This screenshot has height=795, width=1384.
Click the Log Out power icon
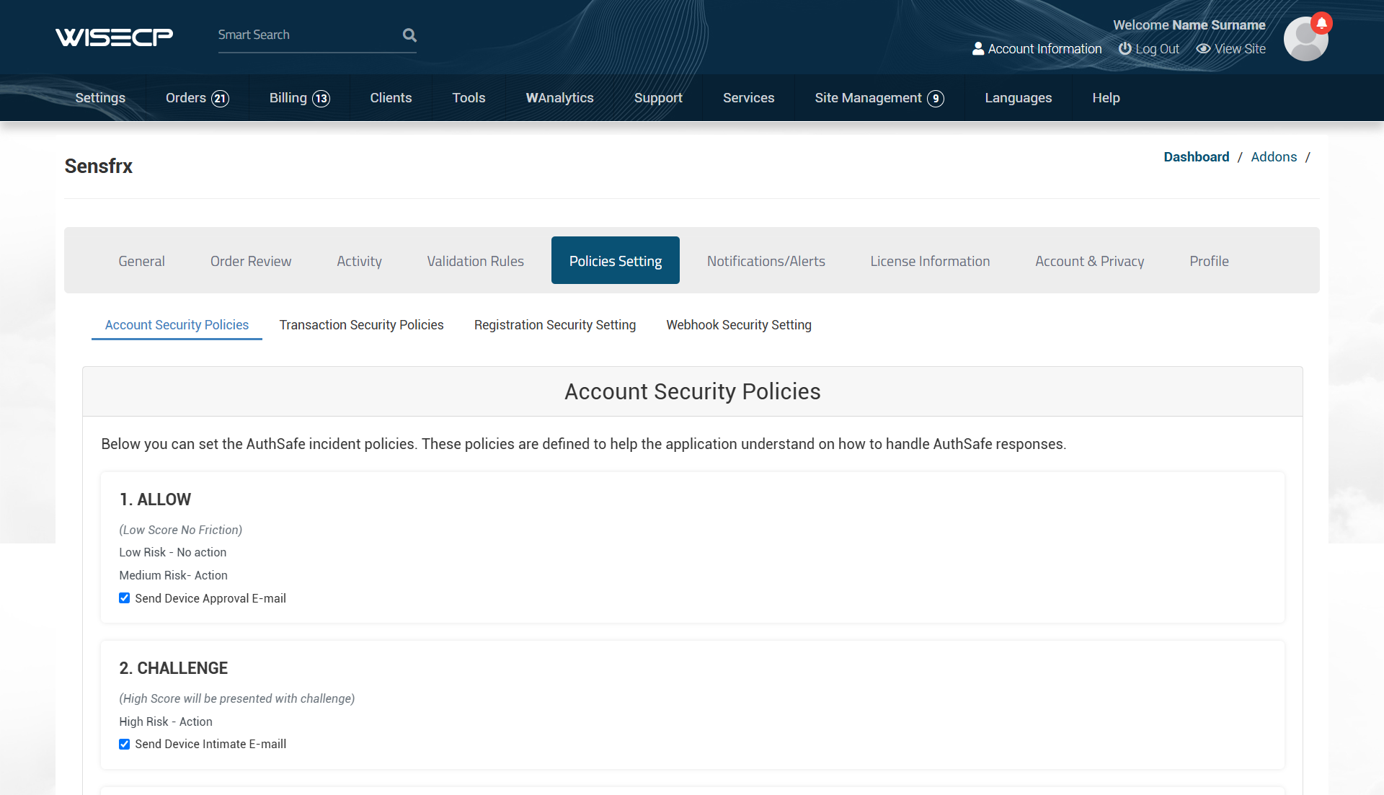1124,48
